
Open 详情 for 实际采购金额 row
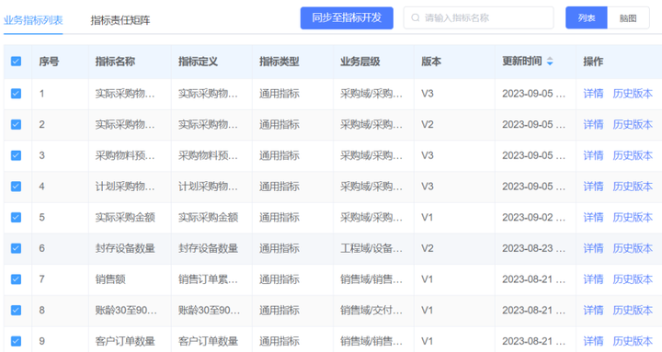(x=593, y=218)
